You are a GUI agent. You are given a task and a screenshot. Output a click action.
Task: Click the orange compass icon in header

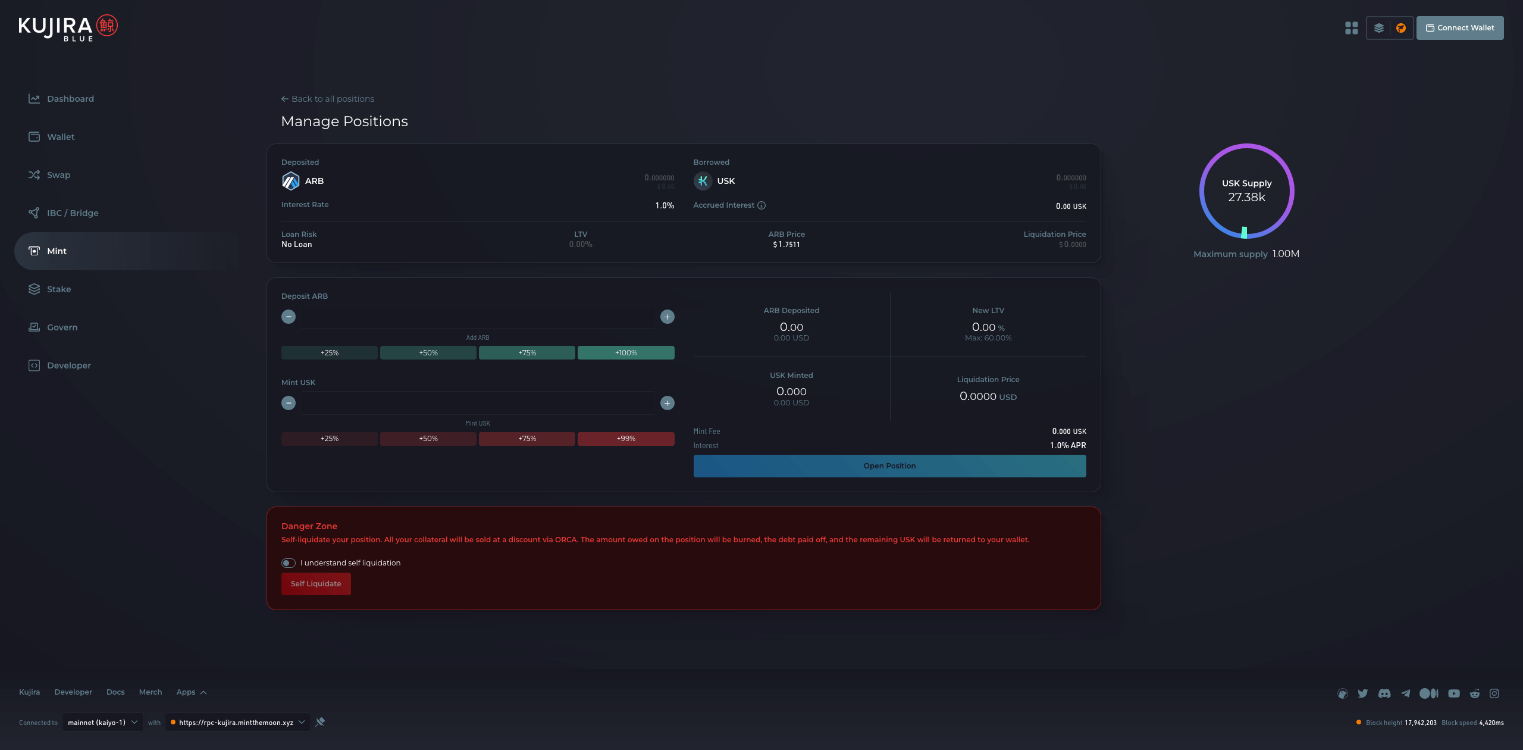coord(1401,28)
